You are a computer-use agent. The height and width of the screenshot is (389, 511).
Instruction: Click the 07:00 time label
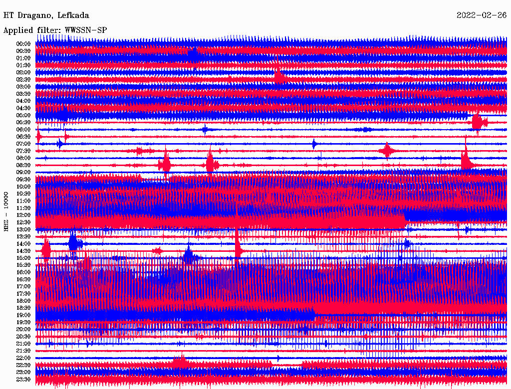click(x=23, y=144)
